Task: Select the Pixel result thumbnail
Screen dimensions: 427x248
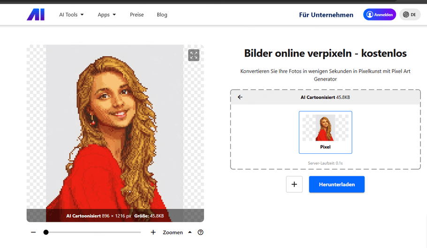Action: [x=325, y=132]
